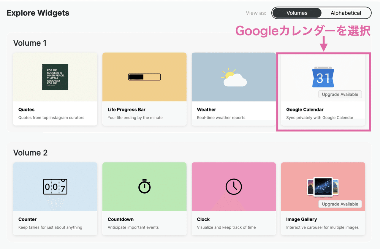Click the Clock widget's clock face icon

click(234, 186)
